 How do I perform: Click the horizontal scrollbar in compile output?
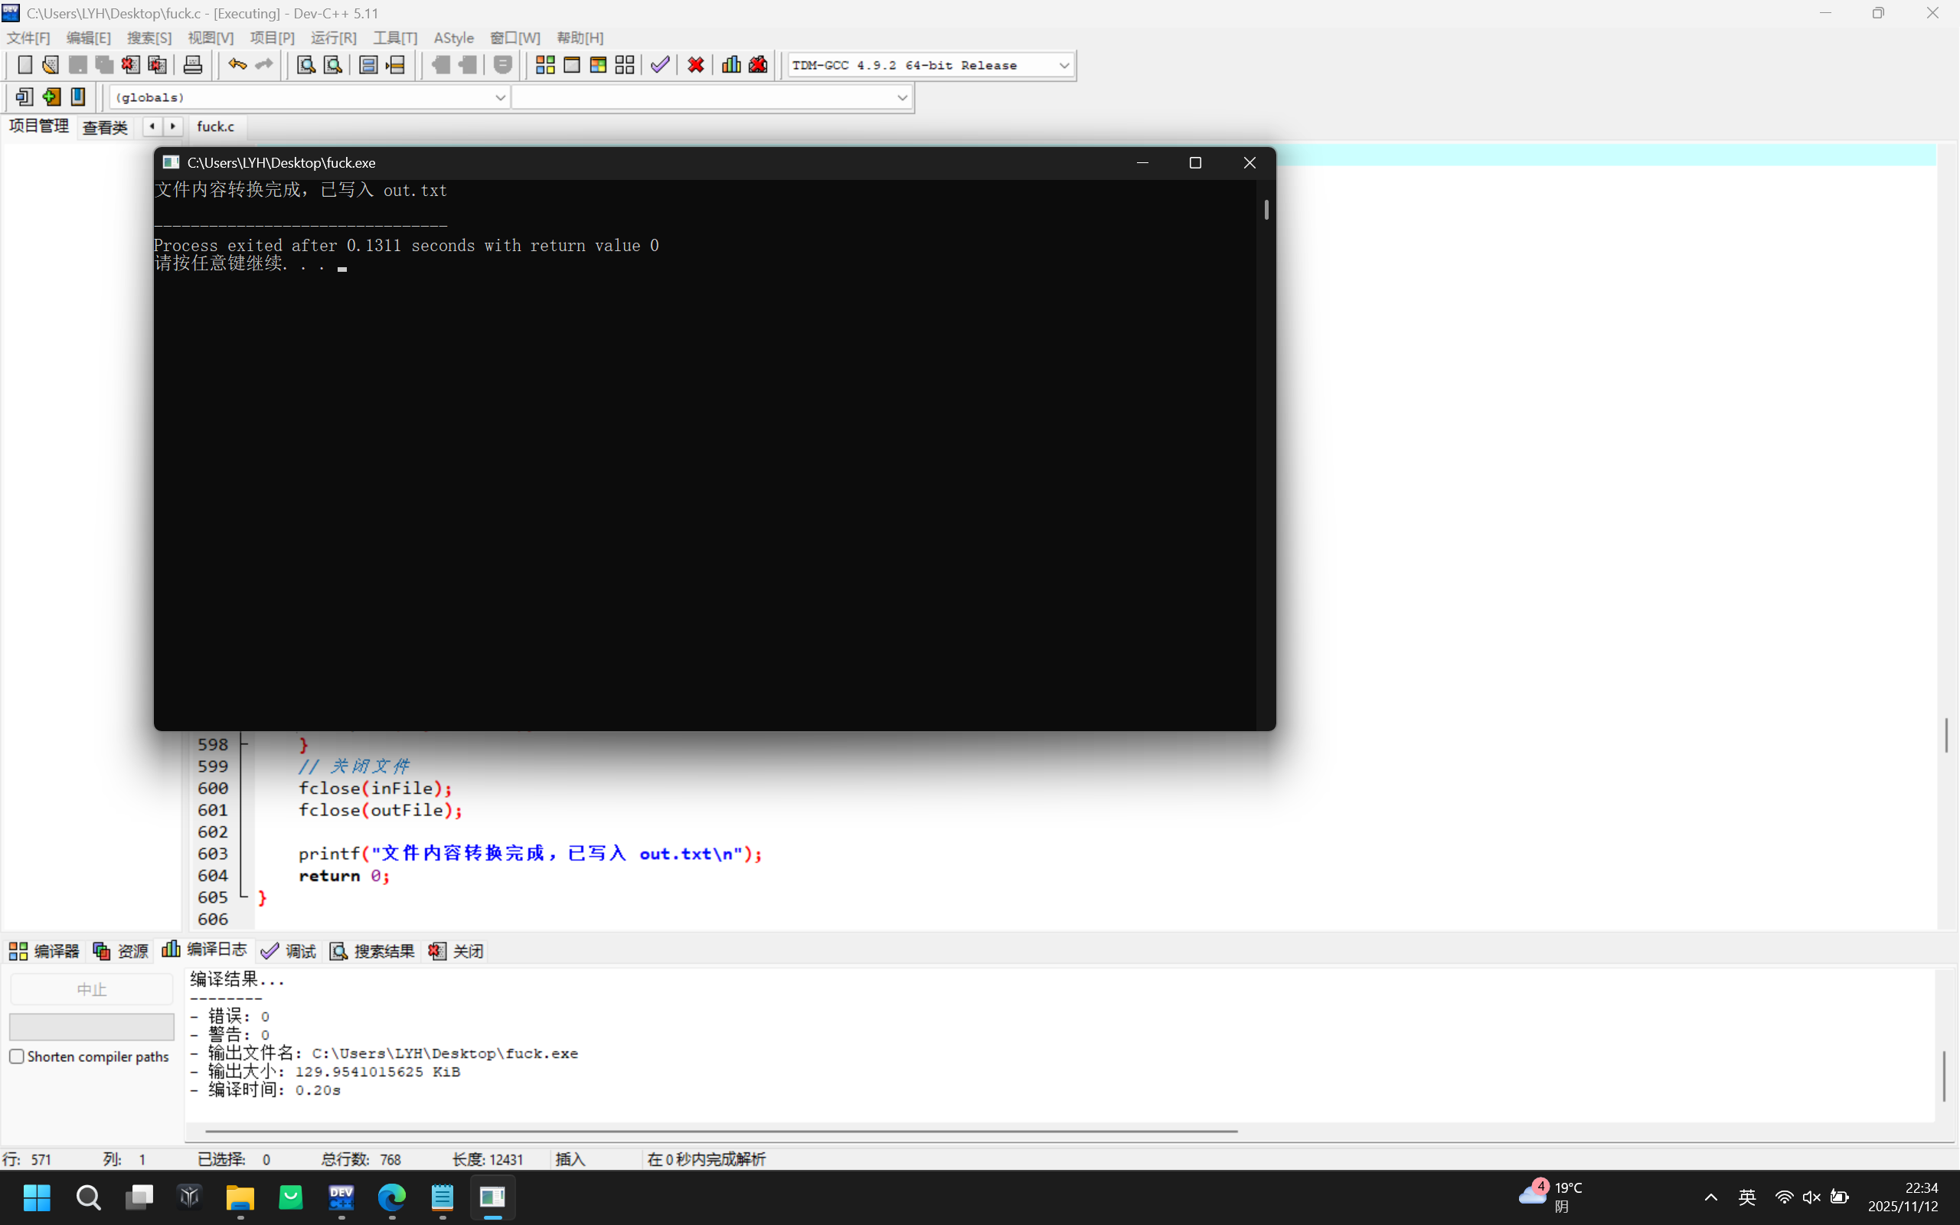[x=719, y=1130]
